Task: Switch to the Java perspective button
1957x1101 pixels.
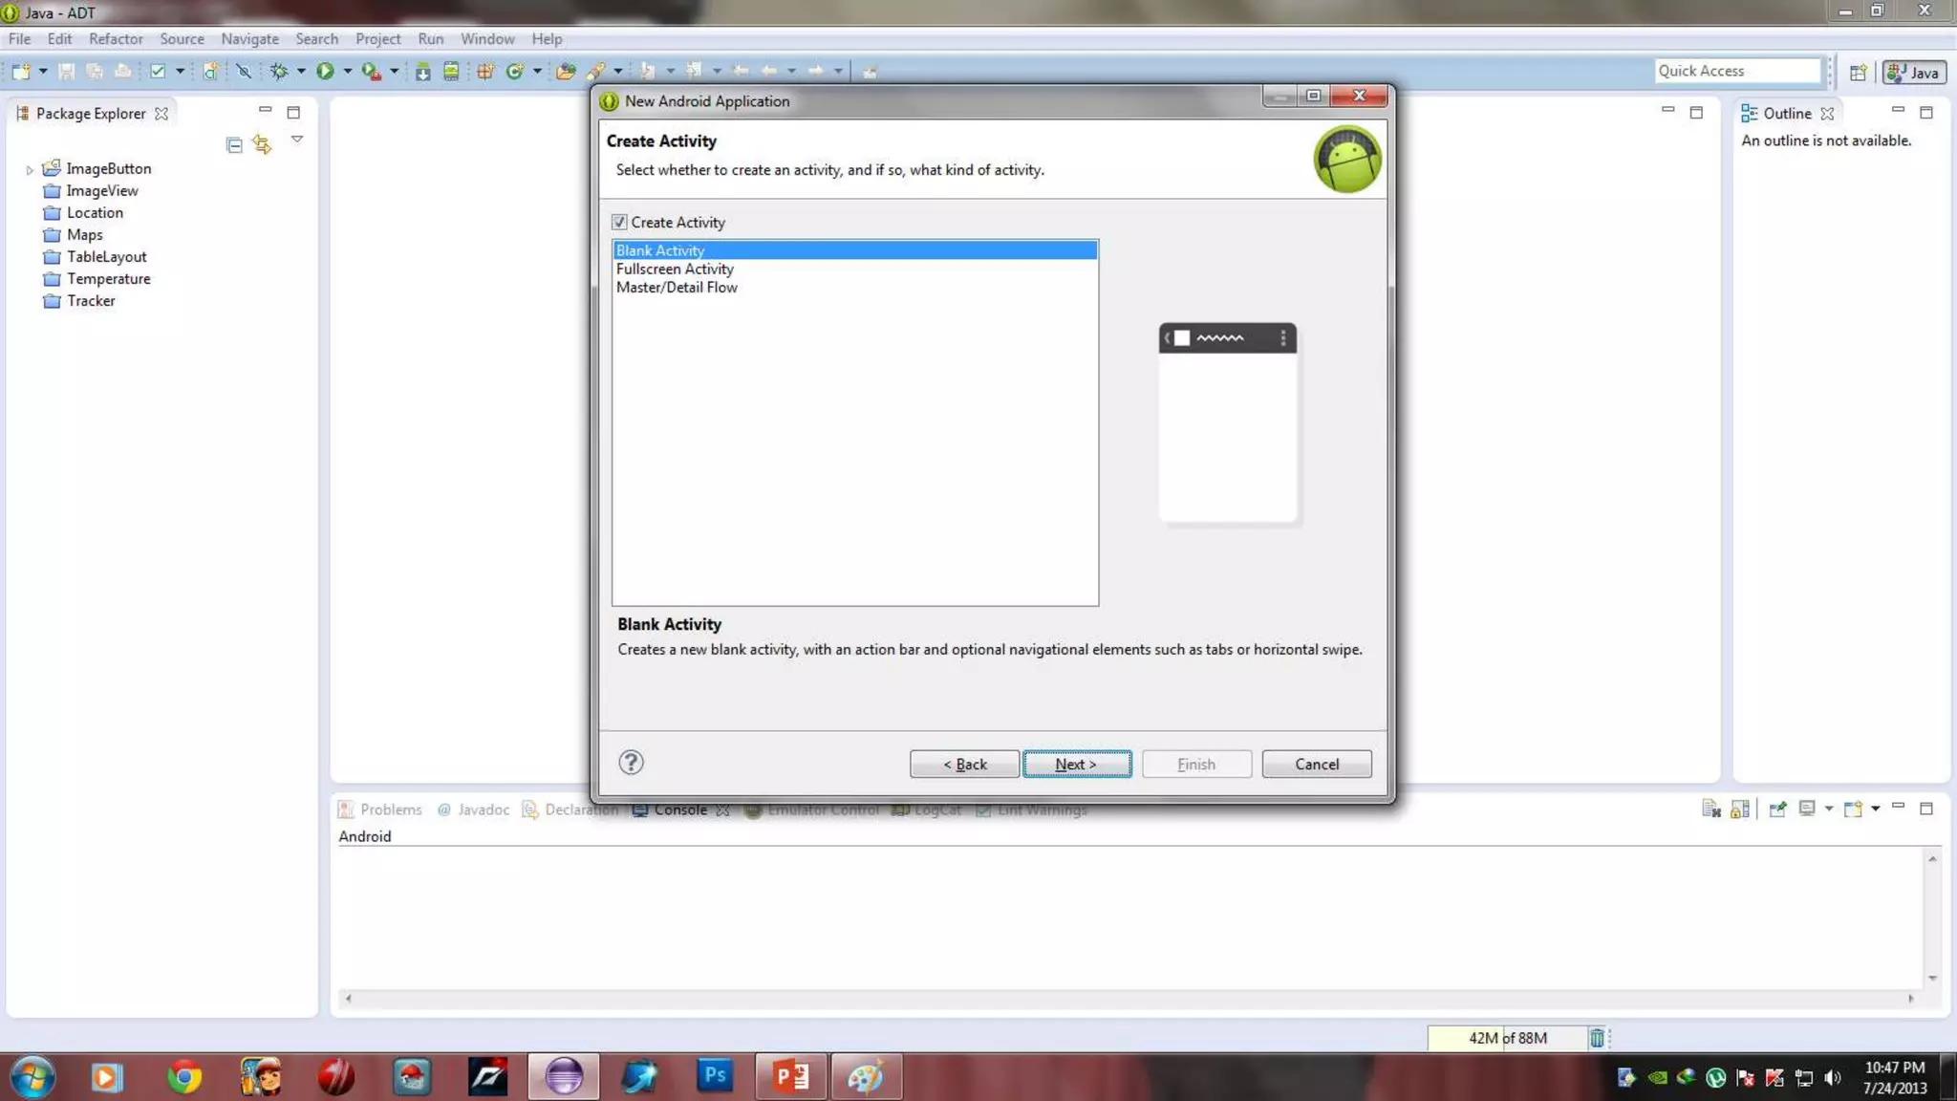Action: click(x=1914, y=73)
